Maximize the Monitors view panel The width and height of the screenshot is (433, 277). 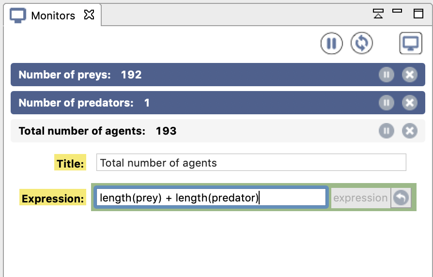coord(418,13)
